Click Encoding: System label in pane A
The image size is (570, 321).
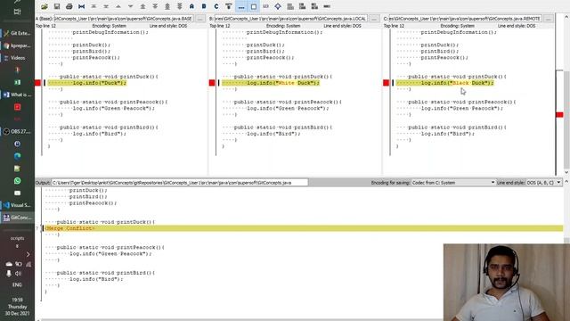[109, 26]
